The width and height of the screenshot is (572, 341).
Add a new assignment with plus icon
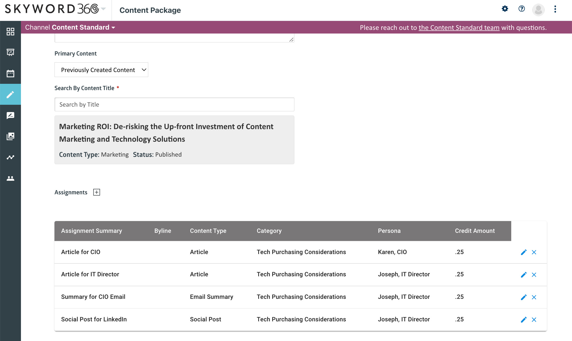point(97,192)
